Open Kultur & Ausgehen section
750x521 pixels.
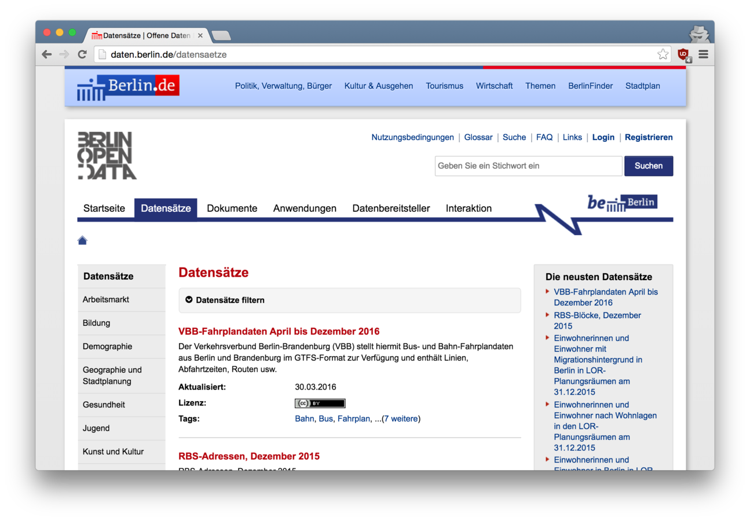379,86
